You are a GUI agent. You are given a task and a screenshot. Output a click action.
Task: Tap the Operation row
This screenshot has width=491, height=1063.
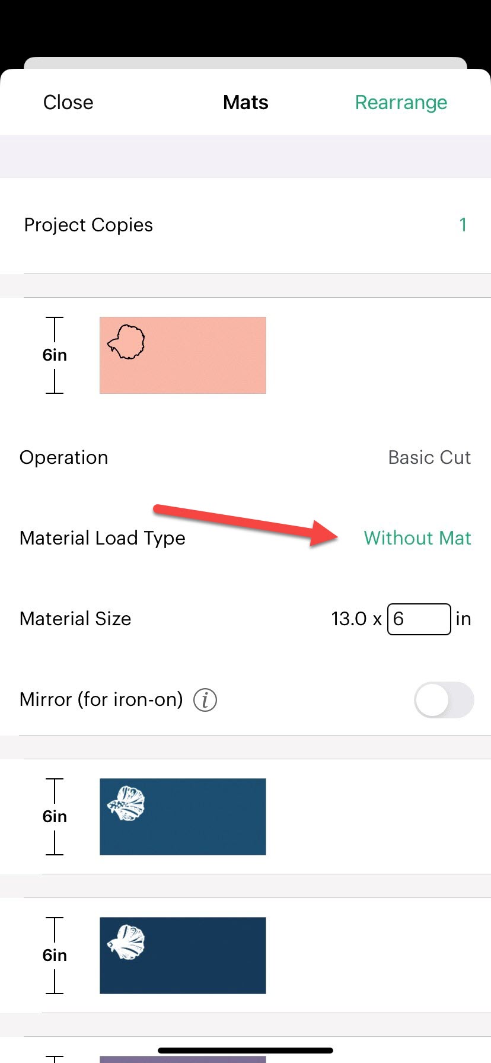63,457
